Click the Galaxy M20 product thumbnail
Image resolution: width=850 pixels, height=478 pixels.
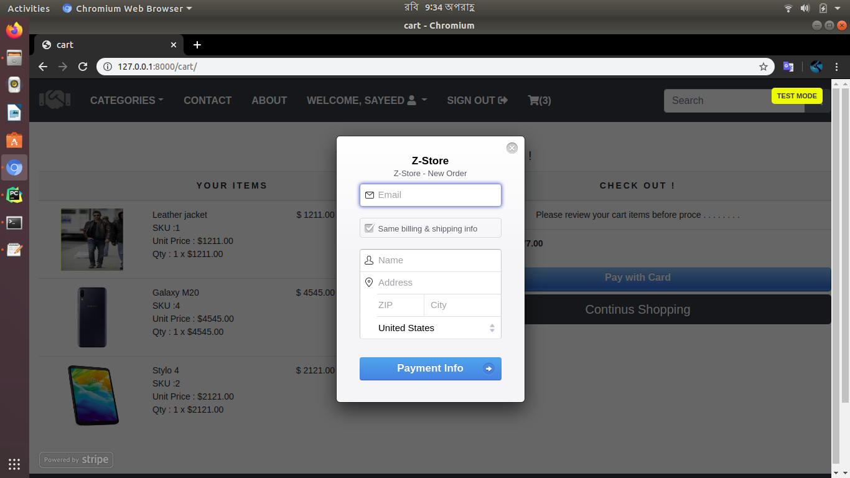tap(92, 317)
